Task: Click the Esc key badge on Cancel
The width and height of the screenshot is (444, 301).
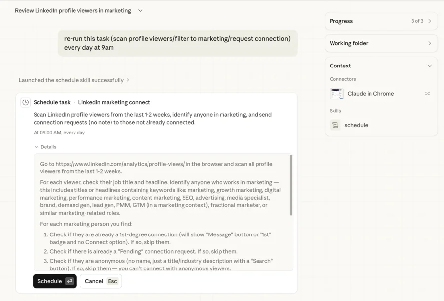Action: click(112, 281)
